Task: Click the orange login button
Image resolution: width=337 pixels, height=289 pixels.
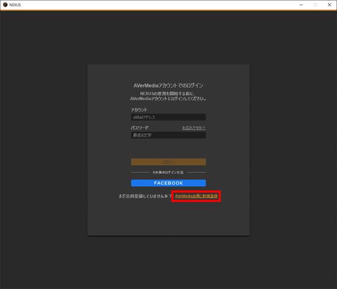Action: [168, 162]
